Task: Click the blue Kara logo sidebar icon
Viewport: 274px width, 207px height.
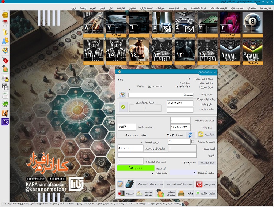Action: click(x=5, y=122)
